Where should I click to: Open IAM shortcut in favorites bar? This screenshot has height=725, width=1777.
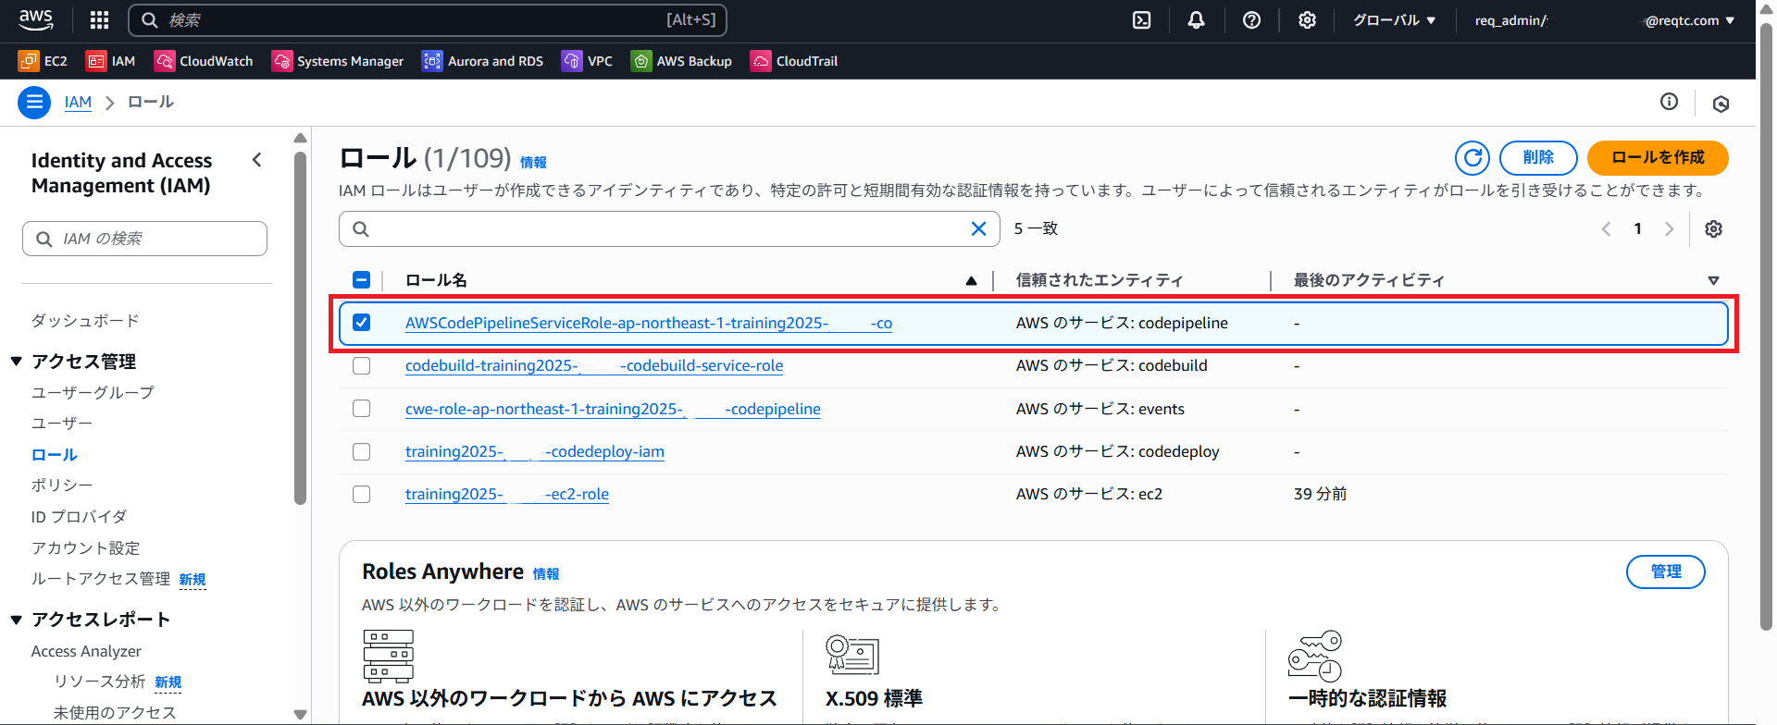tap(110, 61)
